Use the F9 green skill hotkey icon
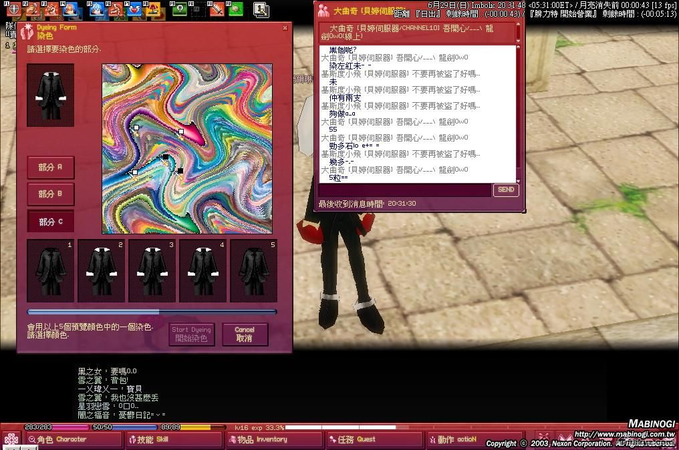Screen dimensions: 679x450 tap(179, 9)
